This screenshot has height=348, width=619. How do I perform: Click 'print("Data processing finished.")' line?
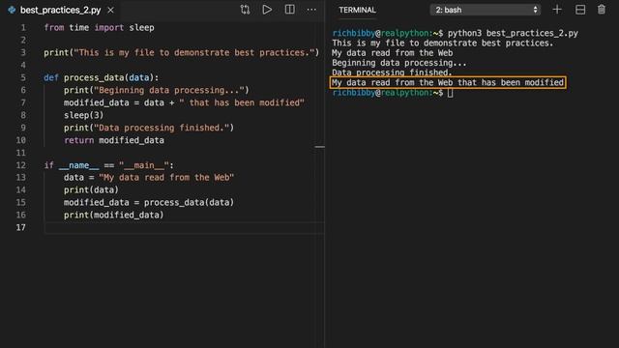tap(149, 128)
